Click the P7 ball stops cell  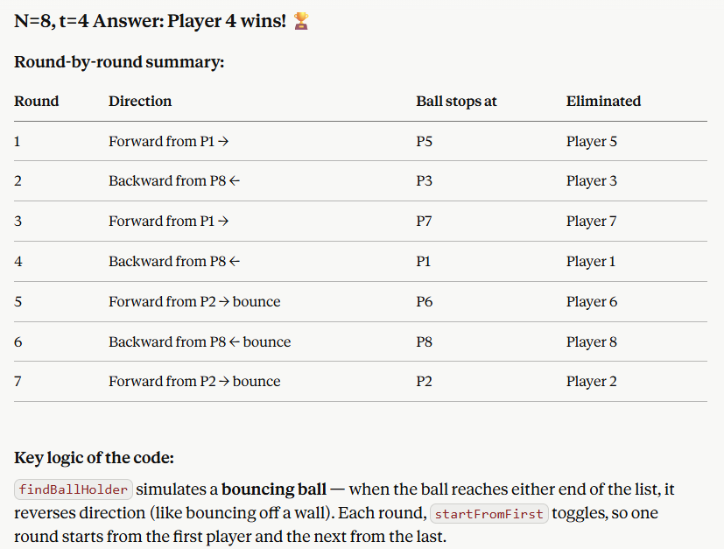coord(424,222)
